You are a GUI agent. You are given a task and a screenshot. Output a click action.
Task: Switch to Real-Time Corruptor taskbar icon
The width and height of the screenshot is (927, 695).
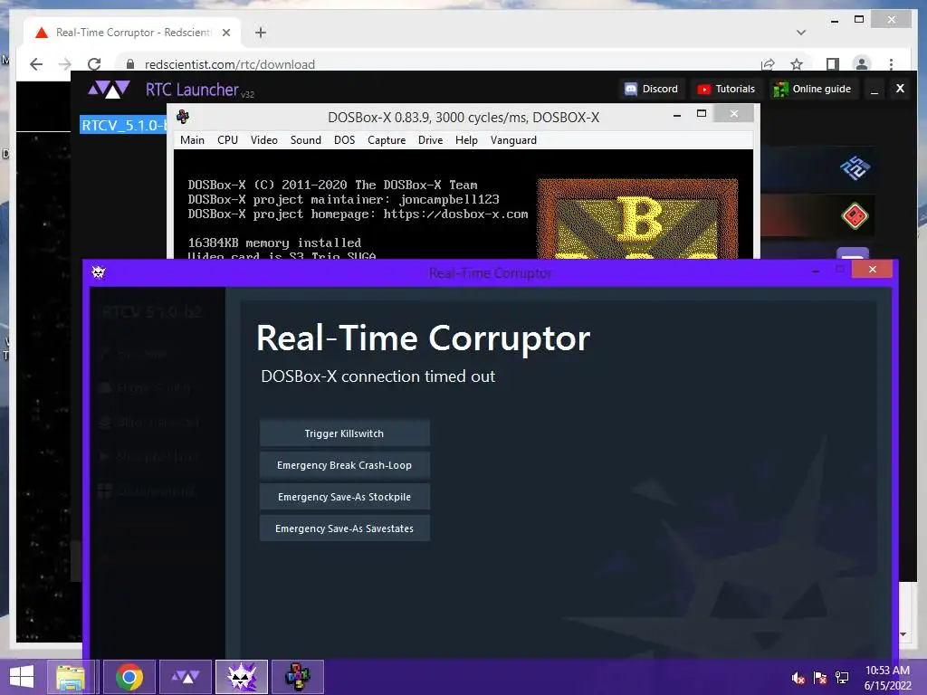241,677
